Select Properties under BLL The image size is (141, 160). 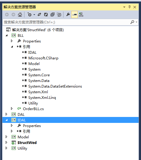click(32, 41)
